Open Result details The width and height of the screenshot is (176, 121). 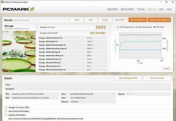(138, 20)
